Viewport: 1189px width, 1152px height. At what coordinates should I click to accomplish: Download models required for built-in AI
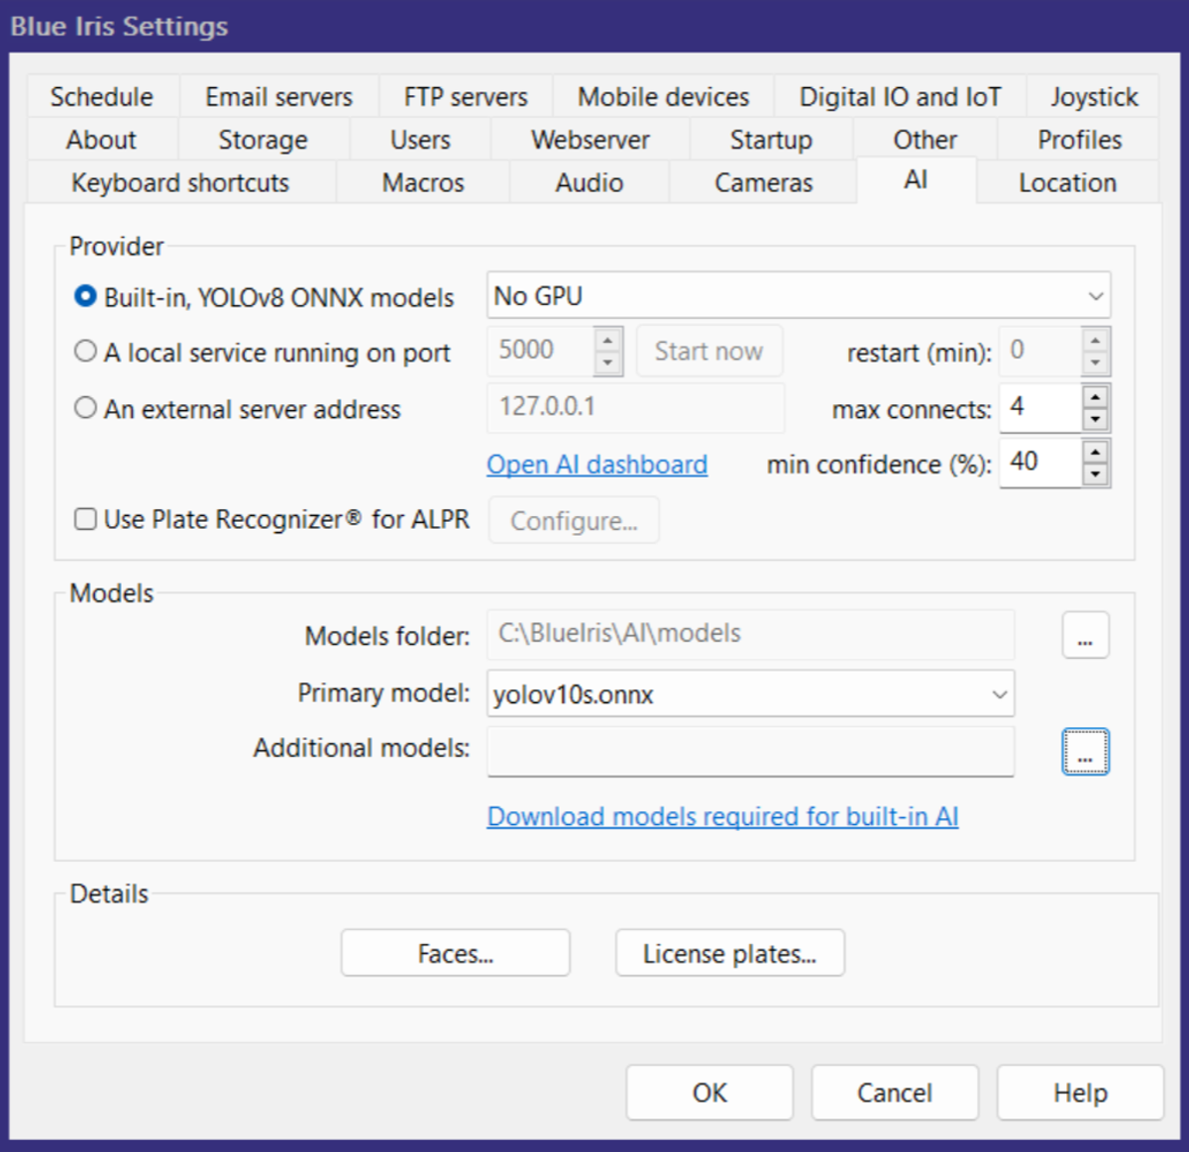click(723, 816)
